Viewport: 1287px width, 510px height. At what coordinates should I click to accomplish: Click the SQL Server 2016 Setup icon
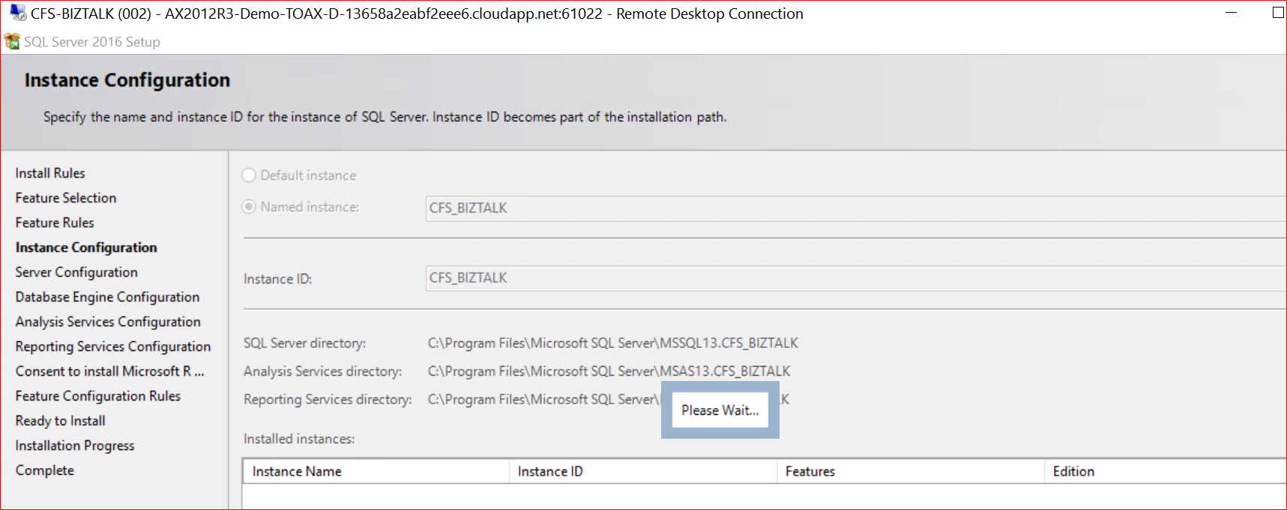12,41
